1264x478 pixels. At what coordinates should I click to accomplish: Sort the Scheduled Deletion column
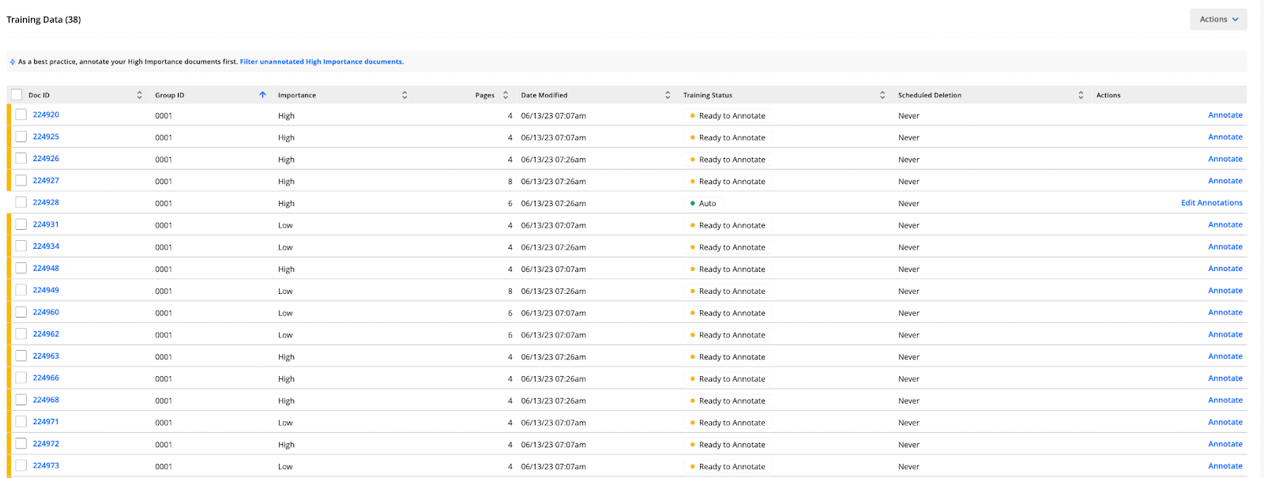pos(1081,95)
